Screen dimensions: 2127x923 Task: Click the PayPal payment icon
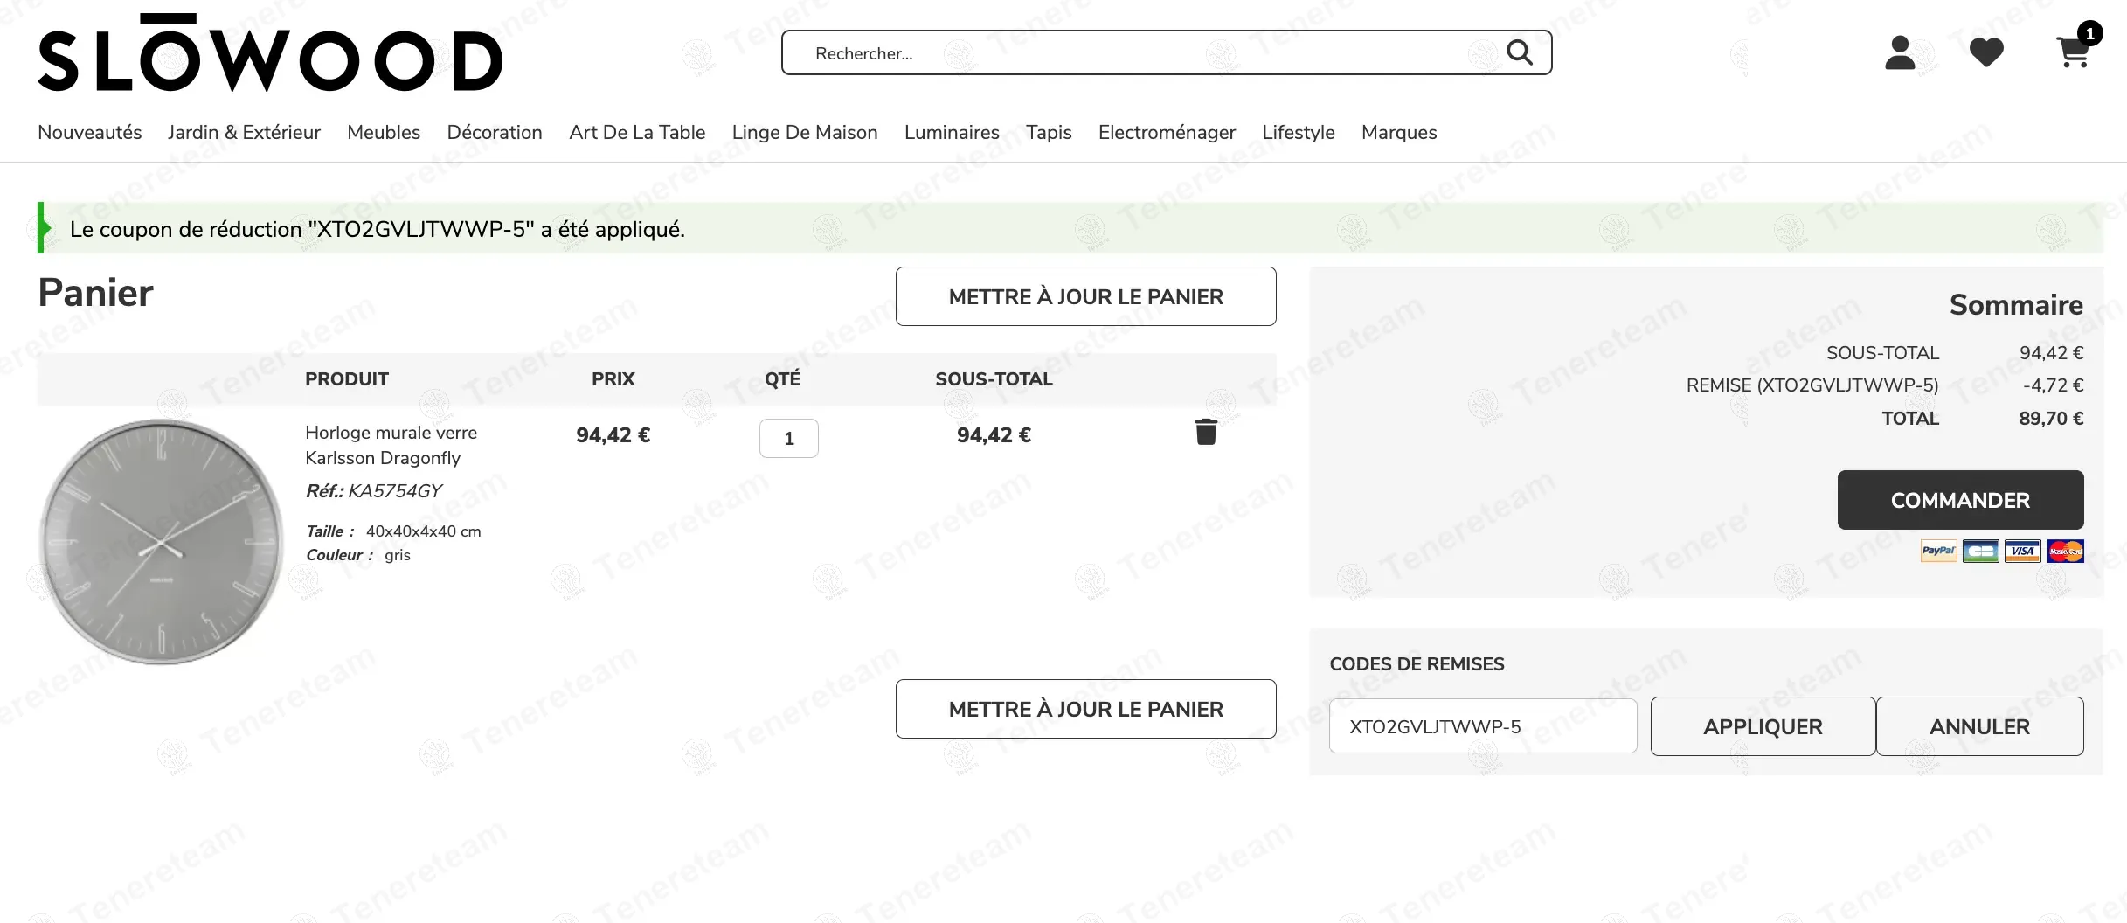(x=1938, y=551)
